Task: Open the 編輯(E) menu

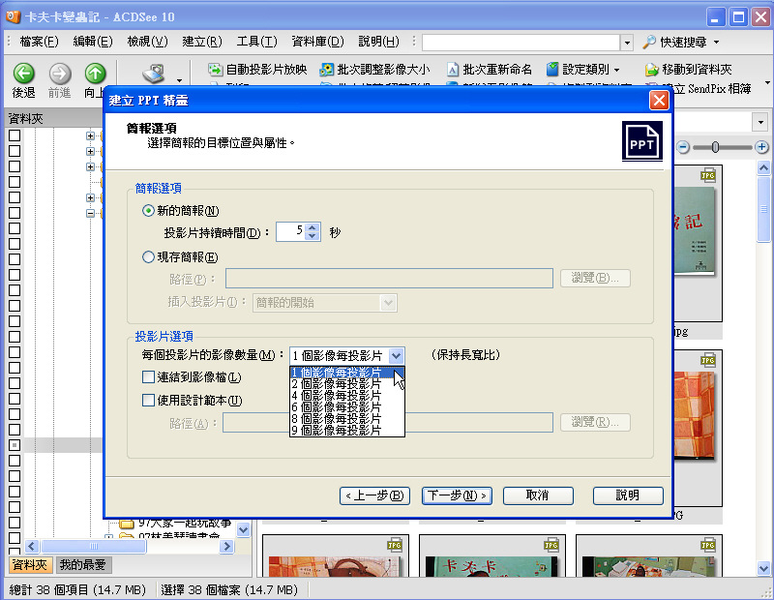Action: coord(92,42)
